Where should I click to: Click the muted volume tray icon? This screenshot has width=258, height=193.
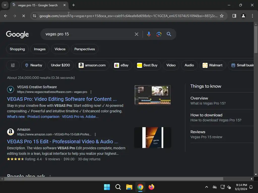click(229, 187)
